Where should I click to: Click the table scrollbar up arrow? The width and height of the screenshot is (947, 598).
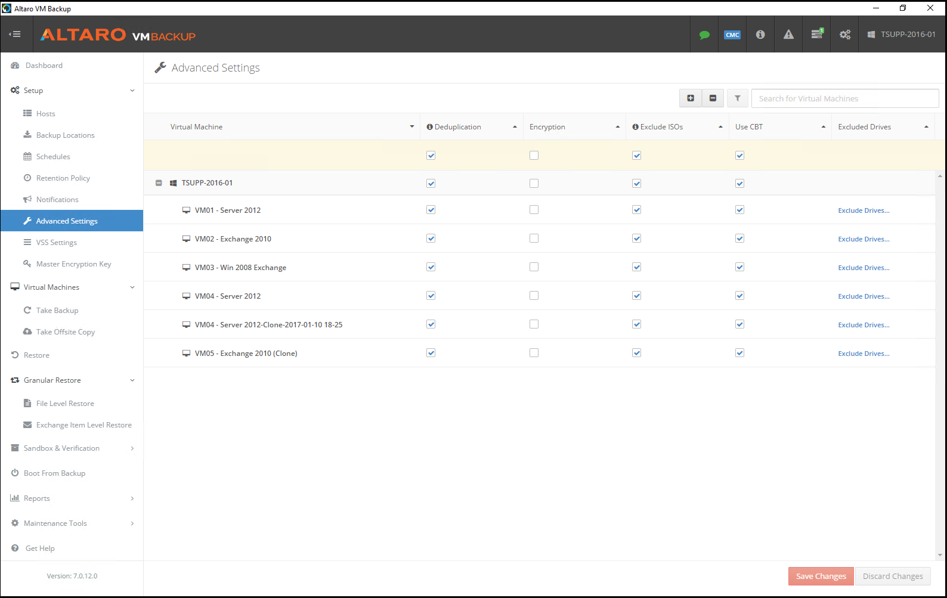pos(940,176)
